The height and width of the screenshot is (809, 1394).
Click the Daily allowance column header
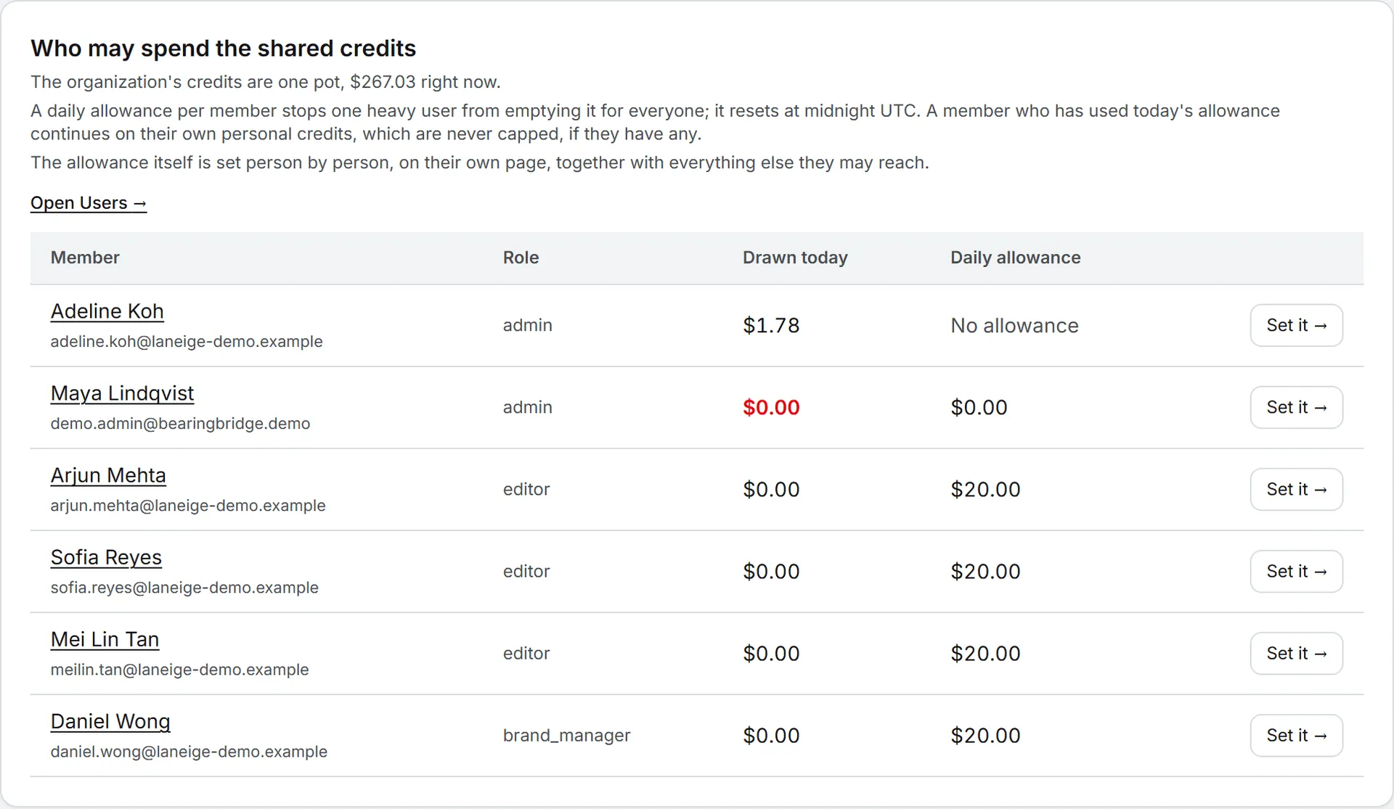pyautogui.click(x=1015, y=258)
